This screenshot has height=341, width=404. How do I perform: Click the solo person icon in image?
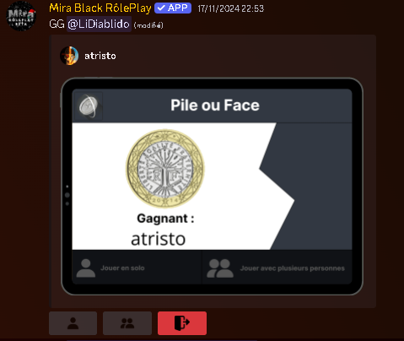point(86,268)
